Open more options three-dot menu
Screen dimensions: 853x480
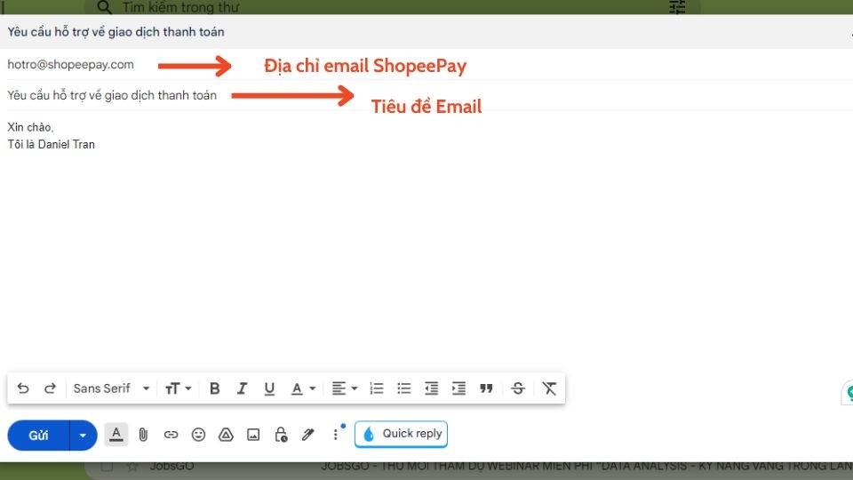(336, 435)
